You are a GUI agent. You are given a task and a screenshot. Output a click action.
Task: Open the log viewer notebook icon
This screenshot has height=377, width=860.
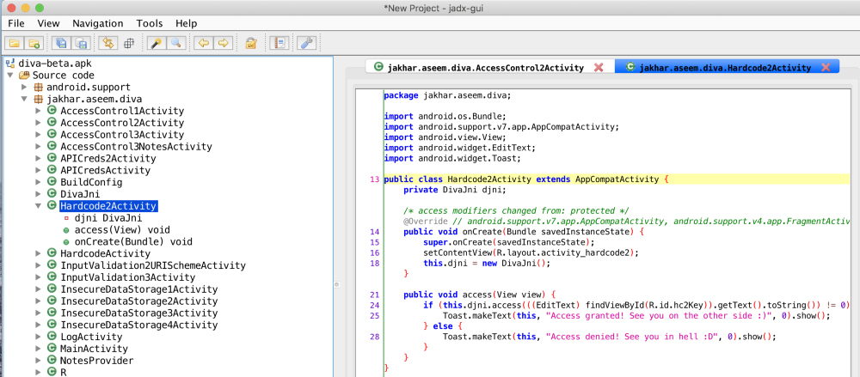280,43
